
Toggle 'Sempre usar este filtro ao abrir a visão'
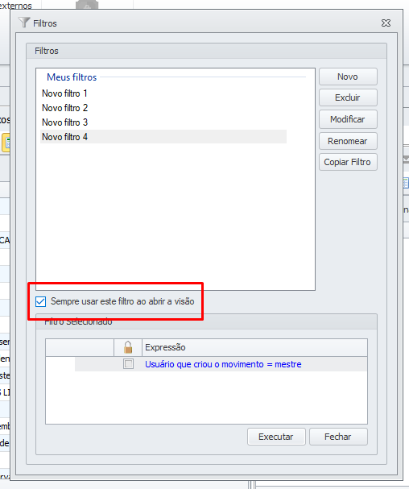40,301
